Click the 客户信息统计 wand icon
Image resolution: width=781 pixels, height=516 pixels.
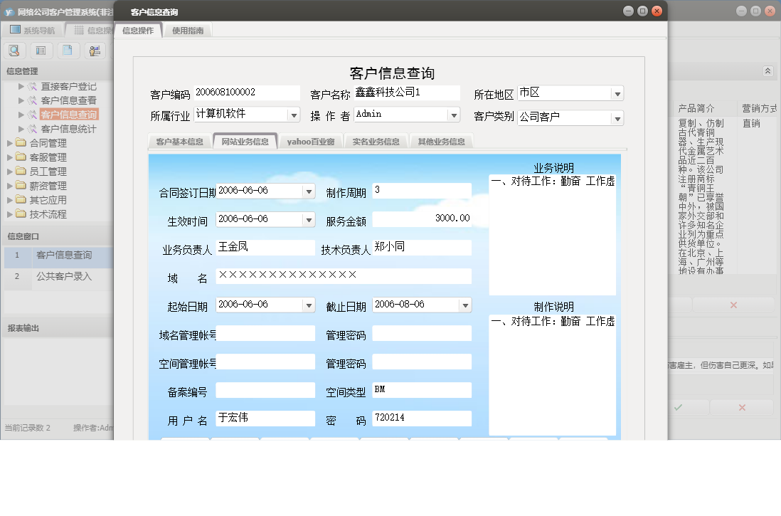31,129
